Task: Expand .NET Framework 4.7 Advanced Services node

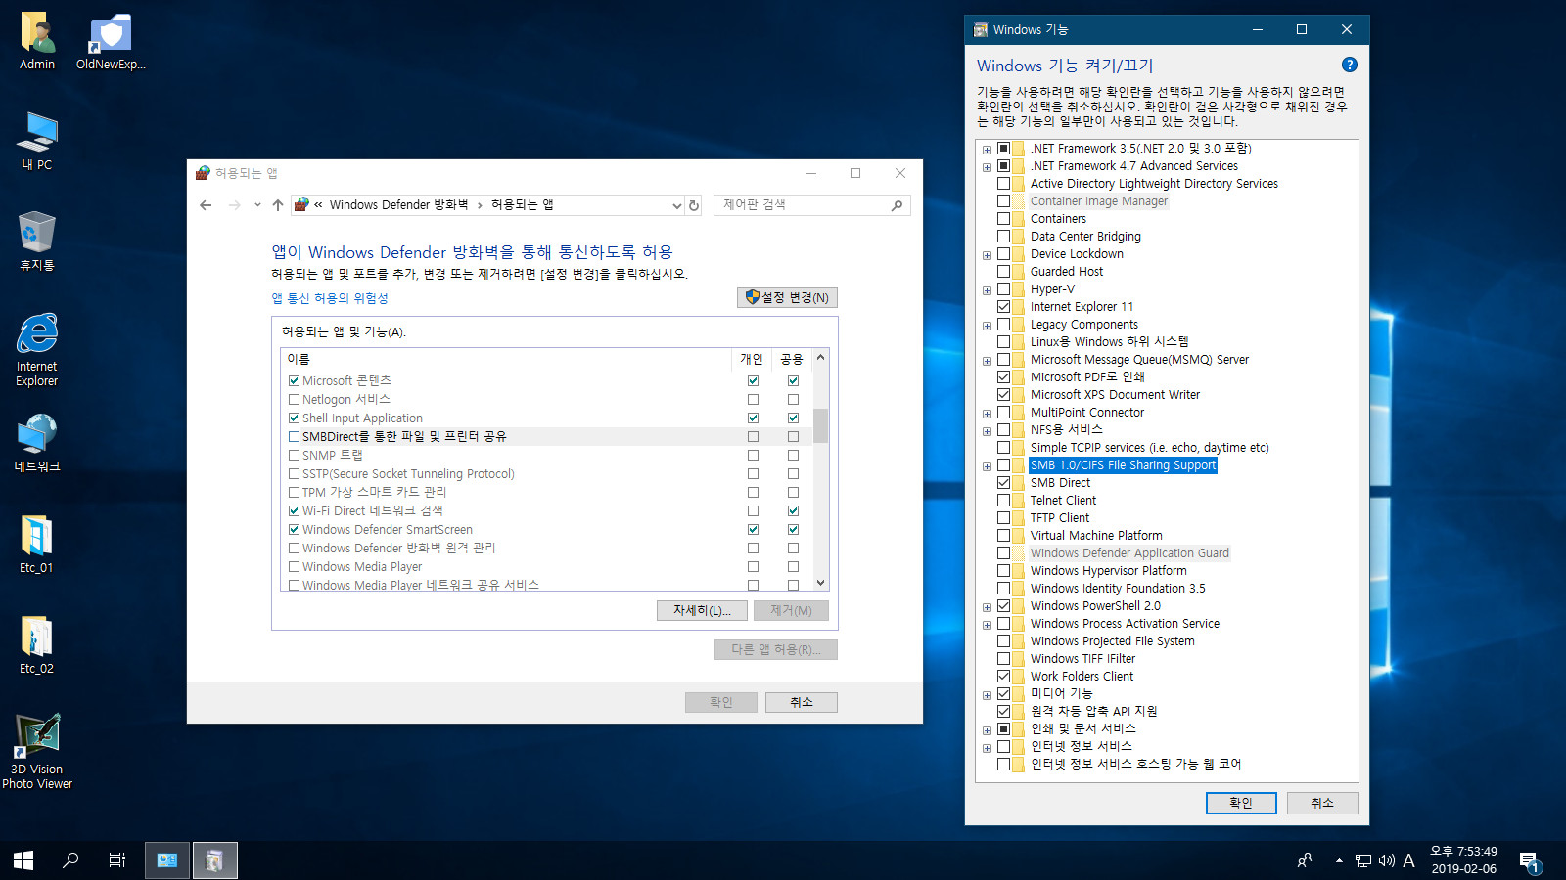Action: point(987,167)
